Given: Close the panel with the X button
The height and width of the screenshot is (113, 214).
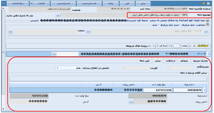Looking at the screenshot, I should click(x=4, y=3).
